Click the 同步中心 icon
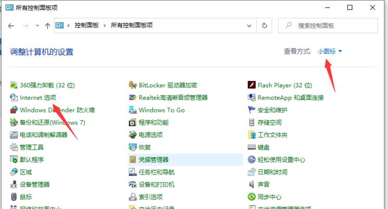The width and height of the screenshot is (388, 209). pyautogui.click(x=251, y=196)
